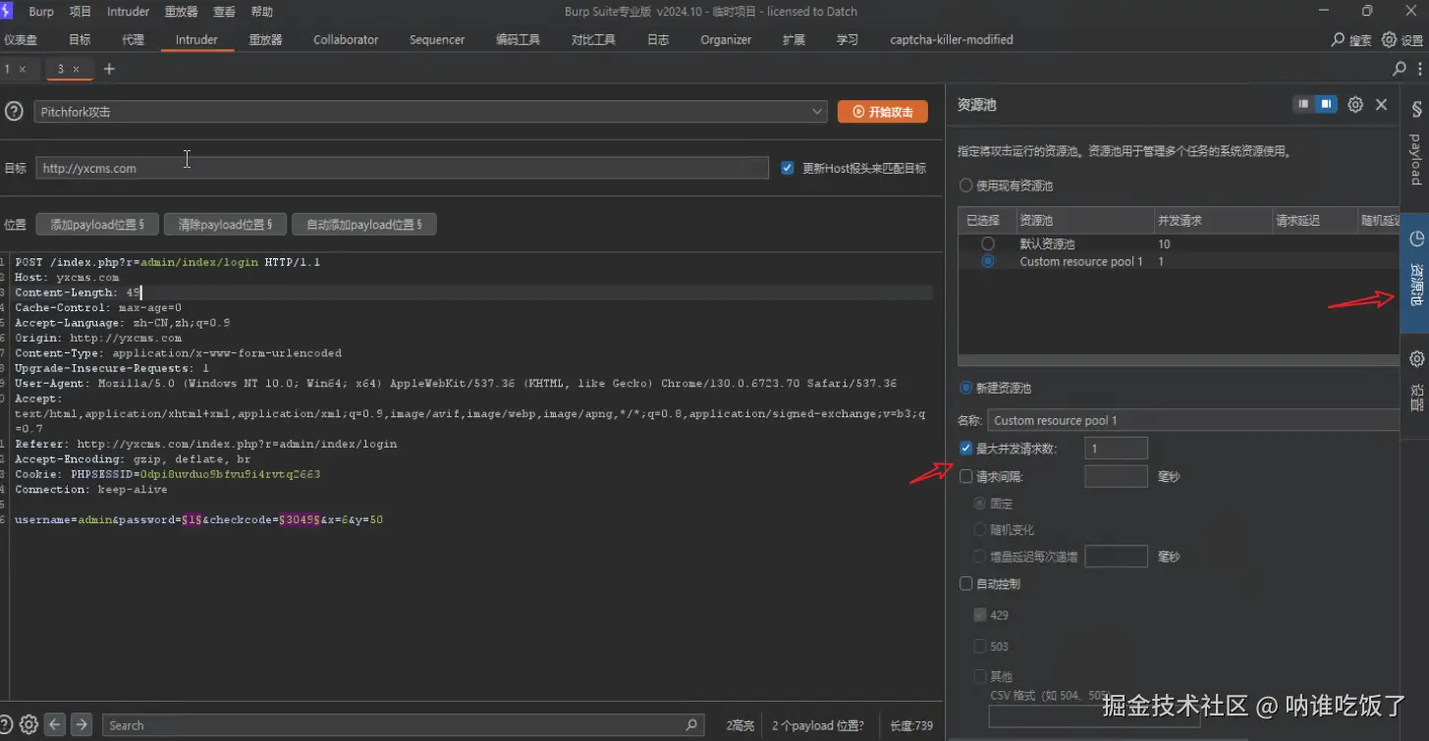
Task: Switch to the Sequencer tab
Action: coord(437,40)
